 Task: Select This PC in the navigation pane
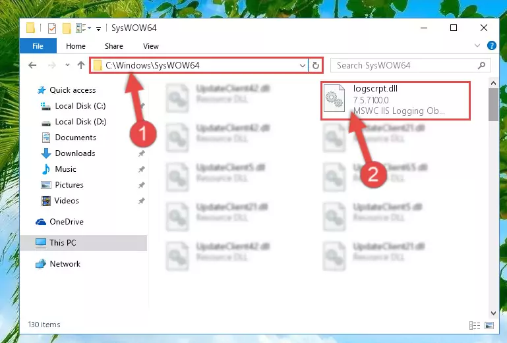[x=84, y=243]
